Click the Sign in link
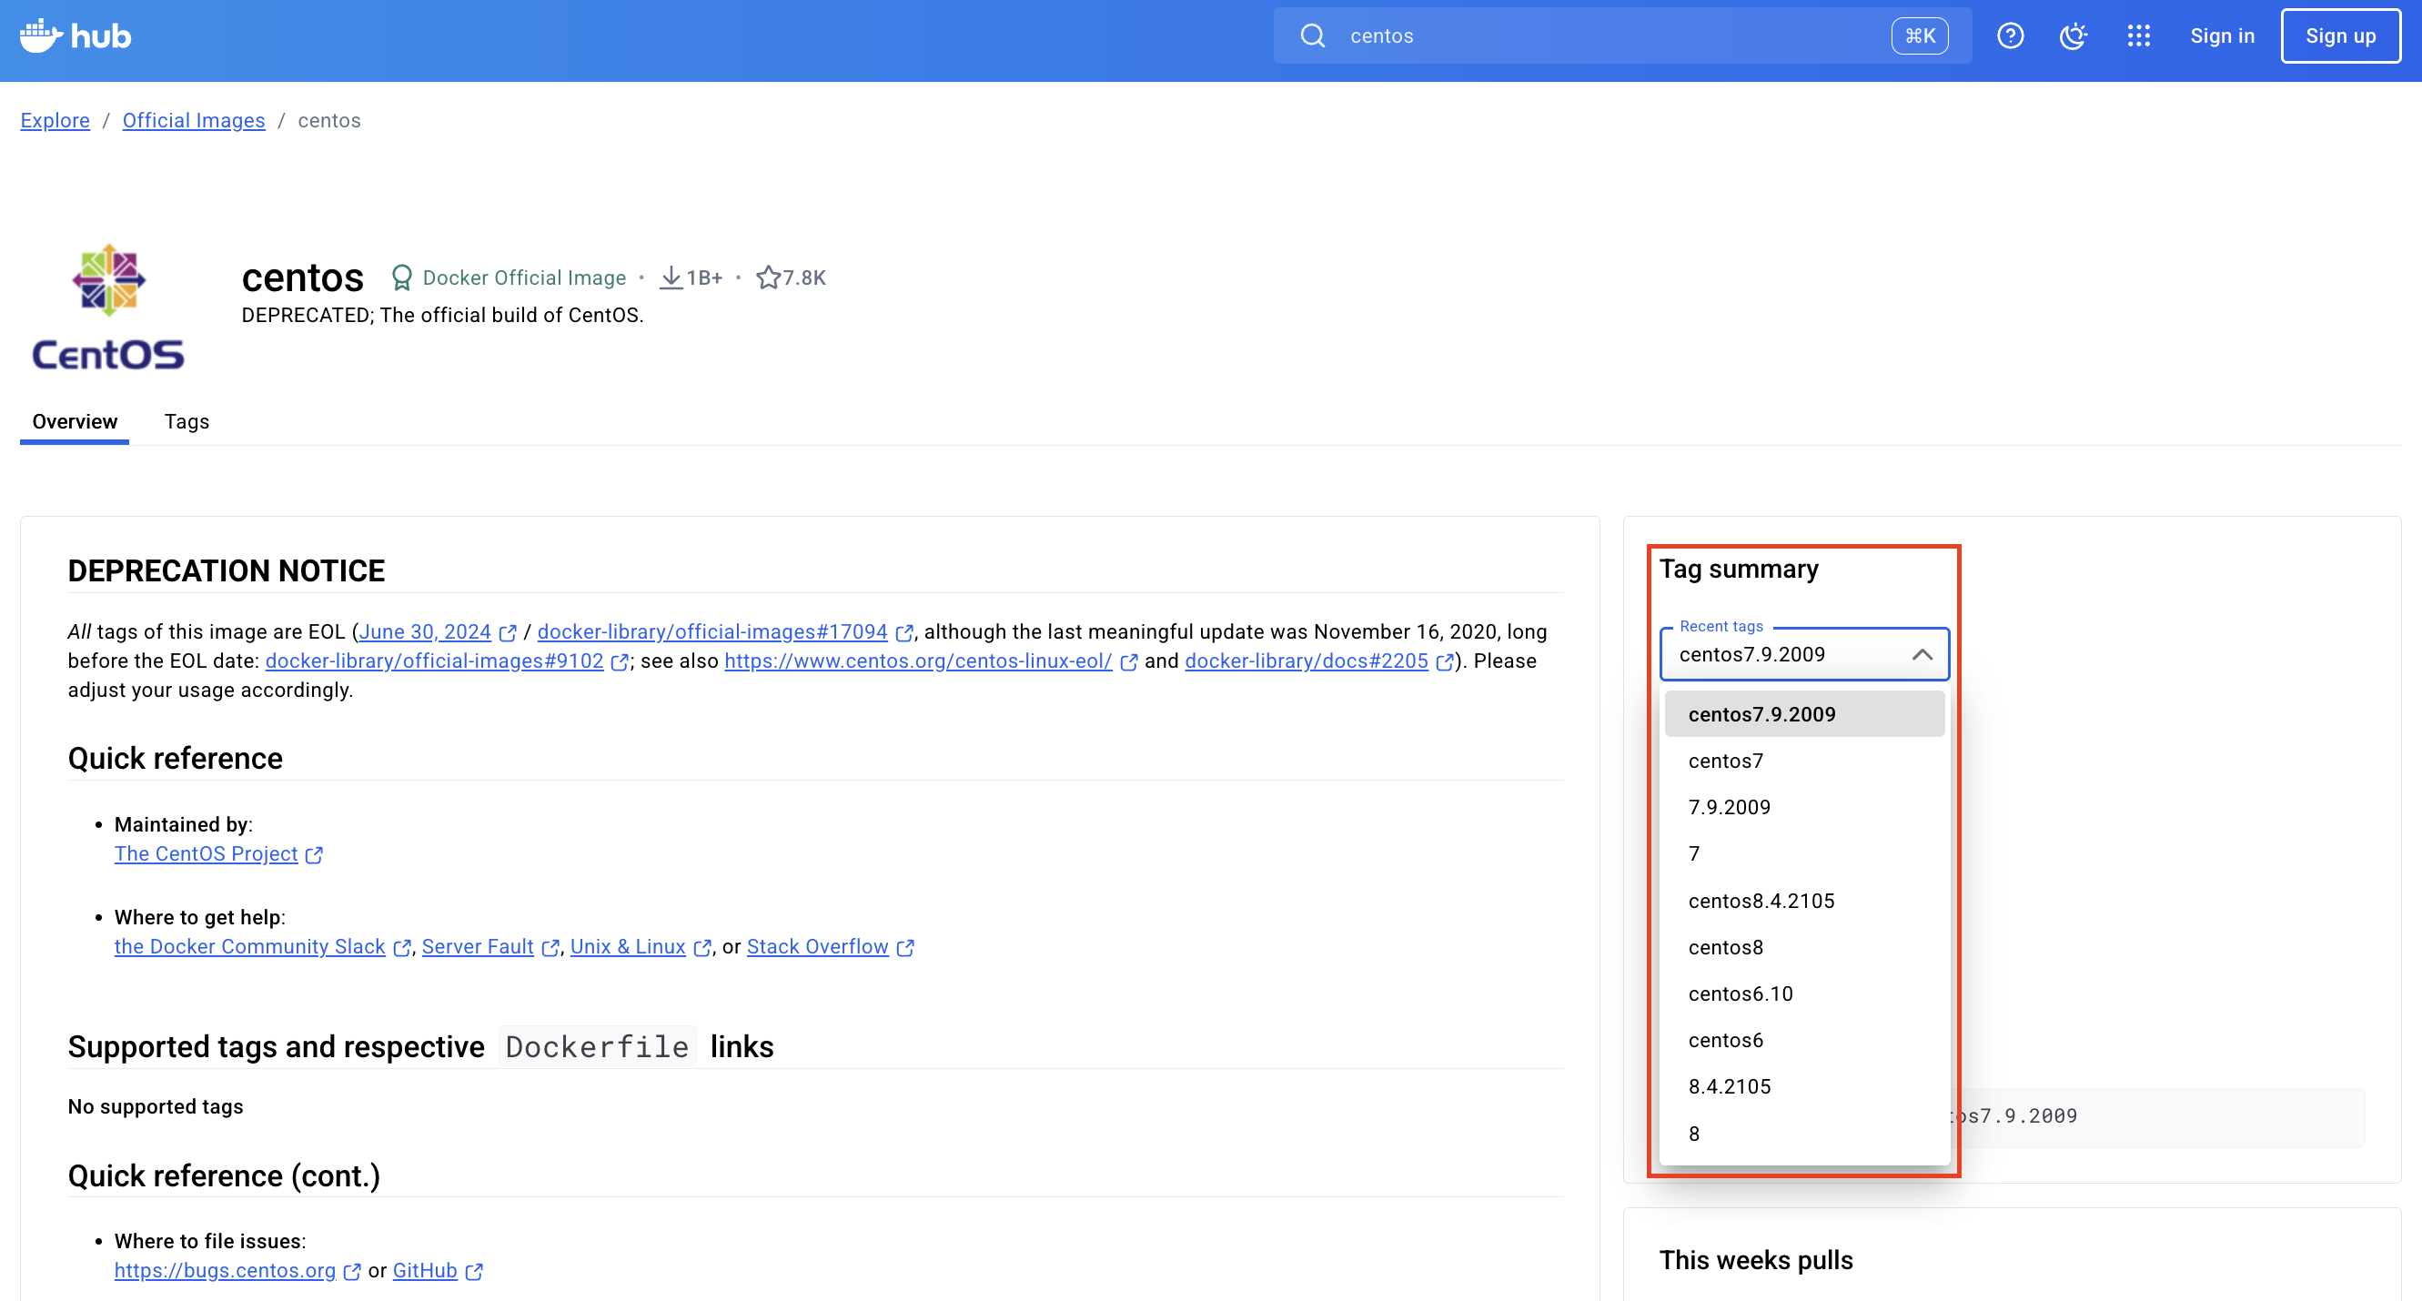 click(x=2221, y=35)
